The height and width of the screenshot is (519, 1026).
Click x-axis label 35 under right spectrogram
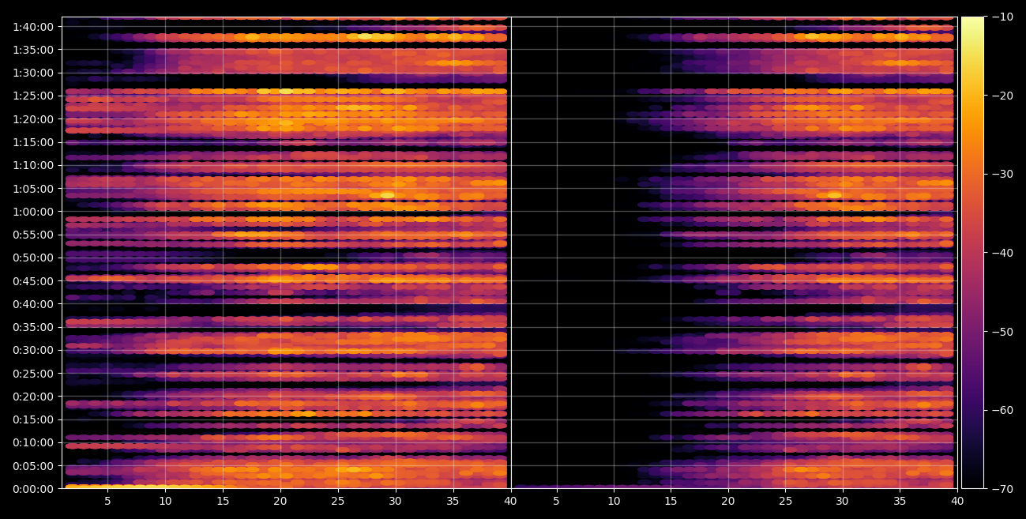coord(900,501)
